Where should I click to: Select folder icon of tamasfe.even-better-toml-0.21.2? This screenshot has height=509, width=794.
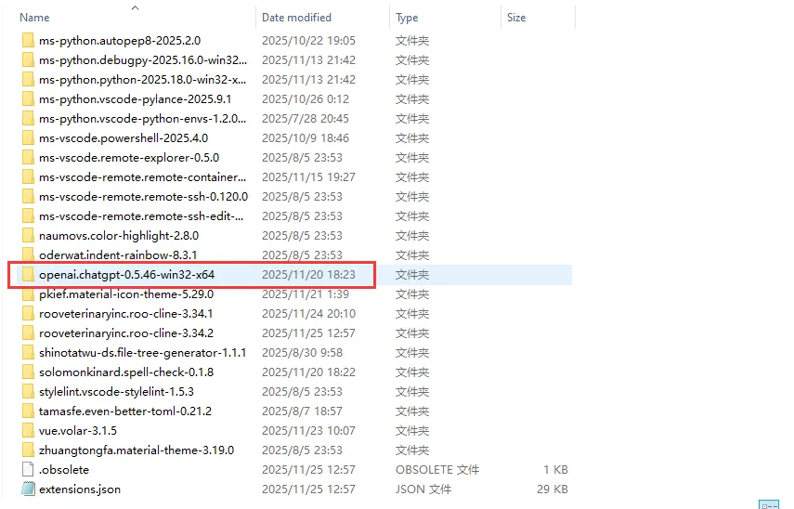click(29, 411)
